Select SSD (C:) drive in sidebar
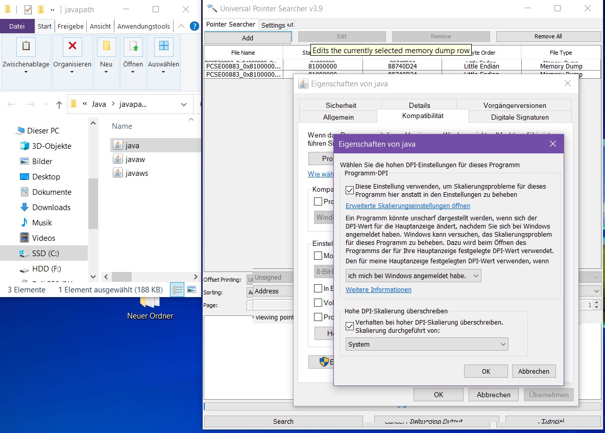 click(x=45, y=254)
